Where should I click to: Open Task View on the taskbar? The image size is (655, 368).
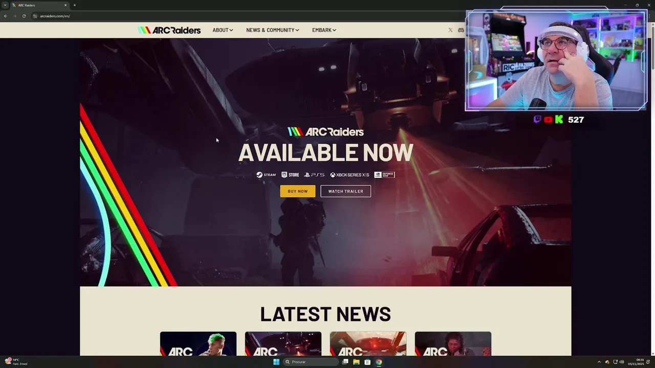pyautogui.click(x=345, y=362)
